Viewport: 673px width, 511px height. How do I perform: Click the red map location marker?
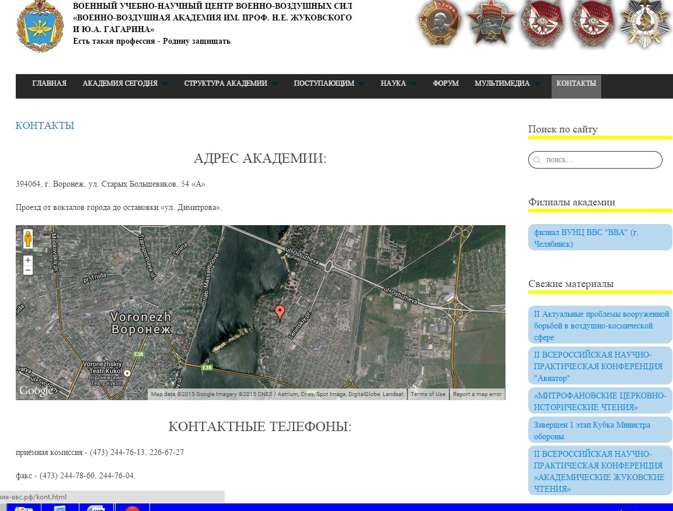(x=280, y=313)
